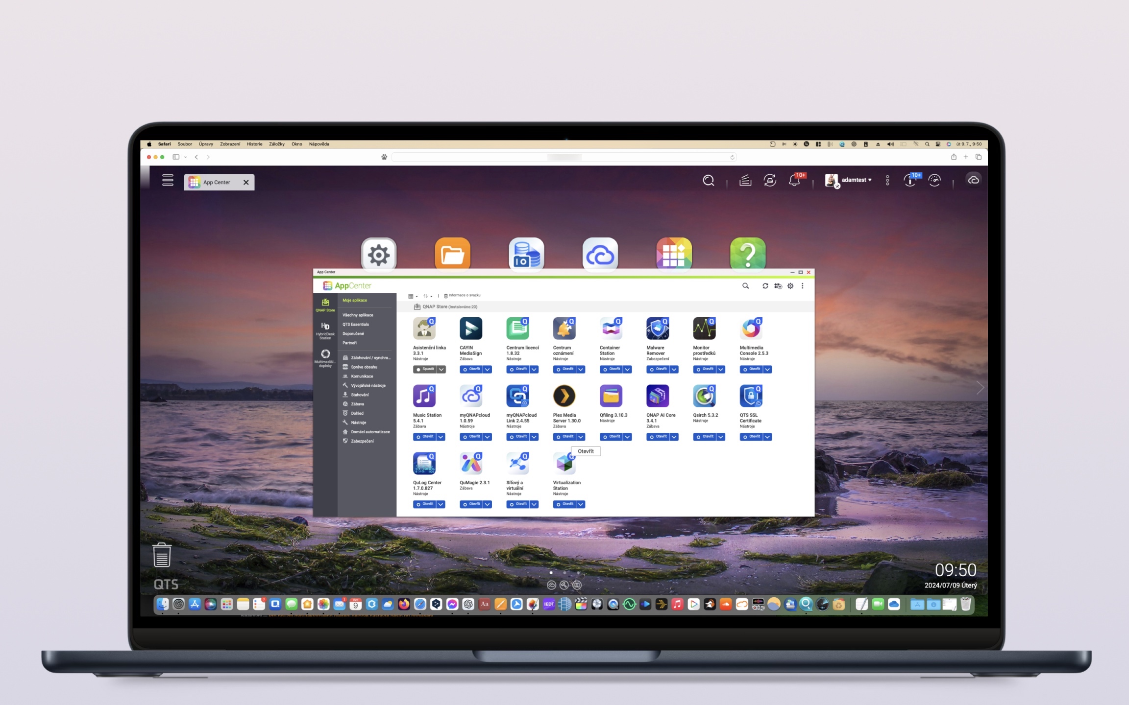Open the File Station desktop icon
Image resolution: width=1129 pixels, height=705 pixels.
[x=452, y=254]
